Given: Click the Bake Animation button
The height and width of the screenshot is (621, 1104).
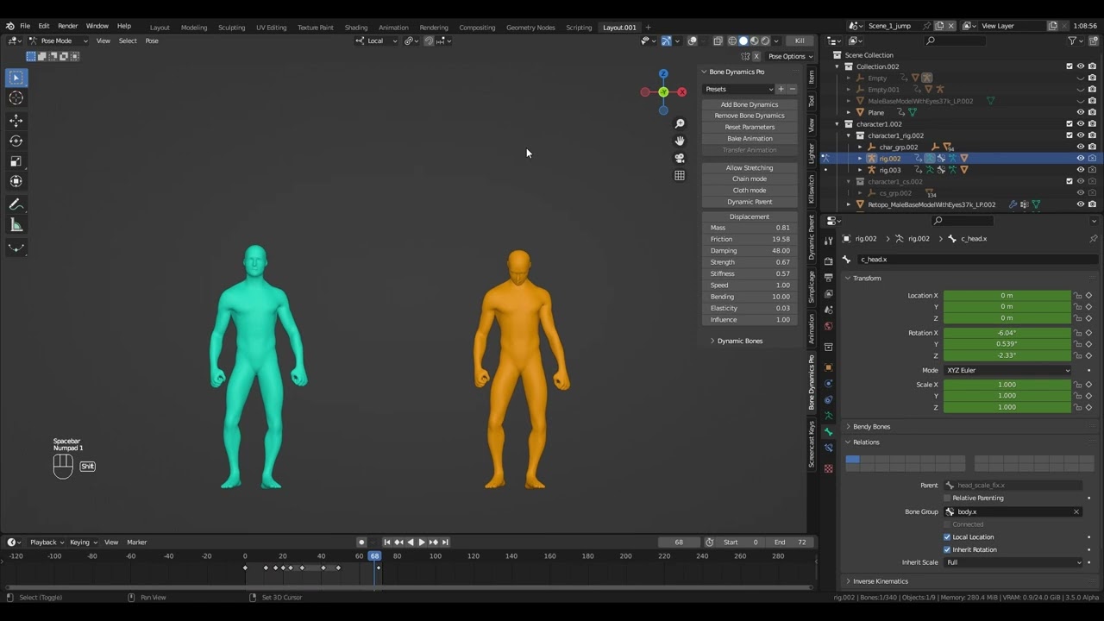Looking at the screenshot, I should (750, 138).
